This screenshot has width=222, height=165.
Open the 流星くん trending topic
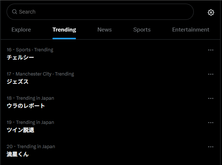18,154
